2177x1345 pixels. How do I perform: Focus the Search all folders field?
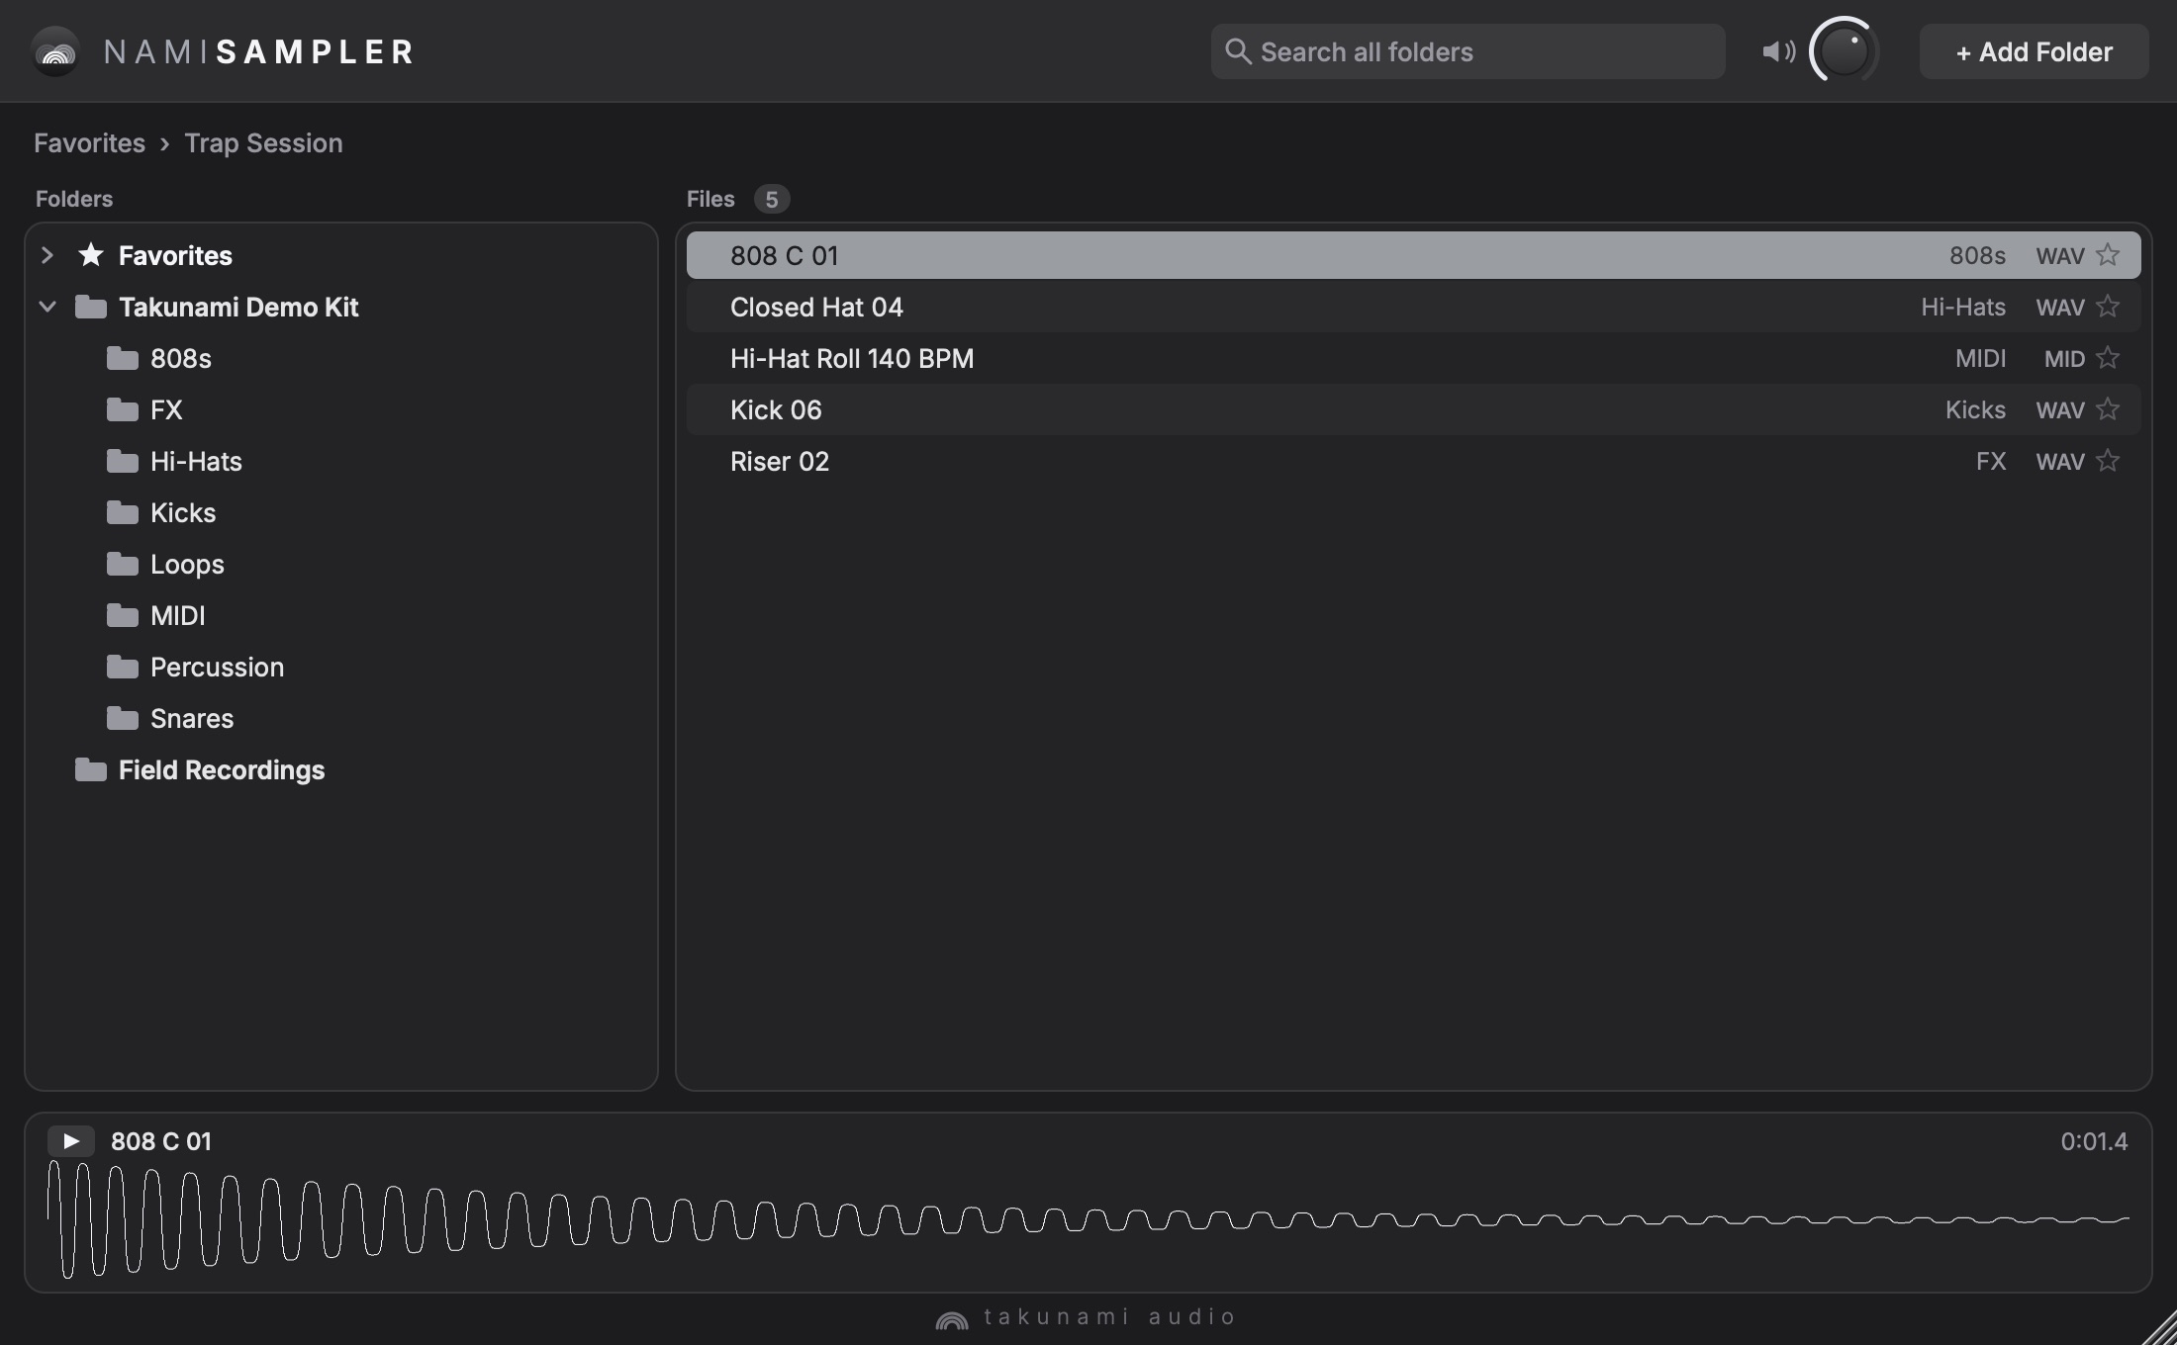tap(1467, 51)
